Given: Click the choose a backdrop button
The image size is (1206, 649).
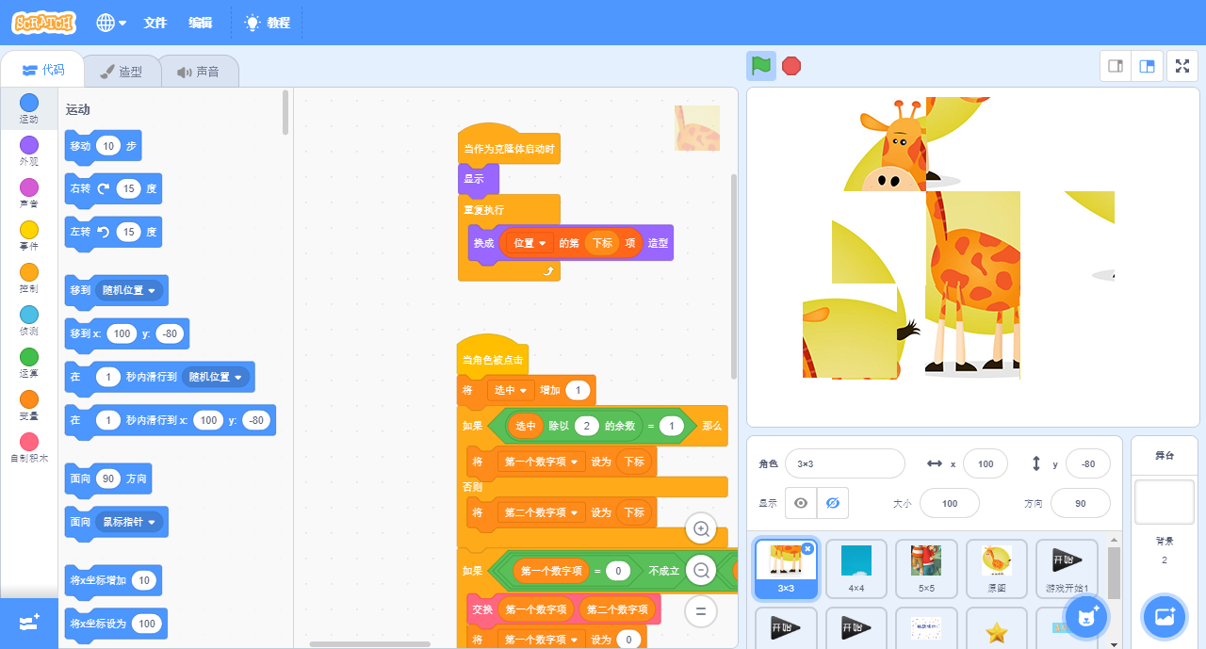Looking at the screenshot, I should (x=1165, y=618).
